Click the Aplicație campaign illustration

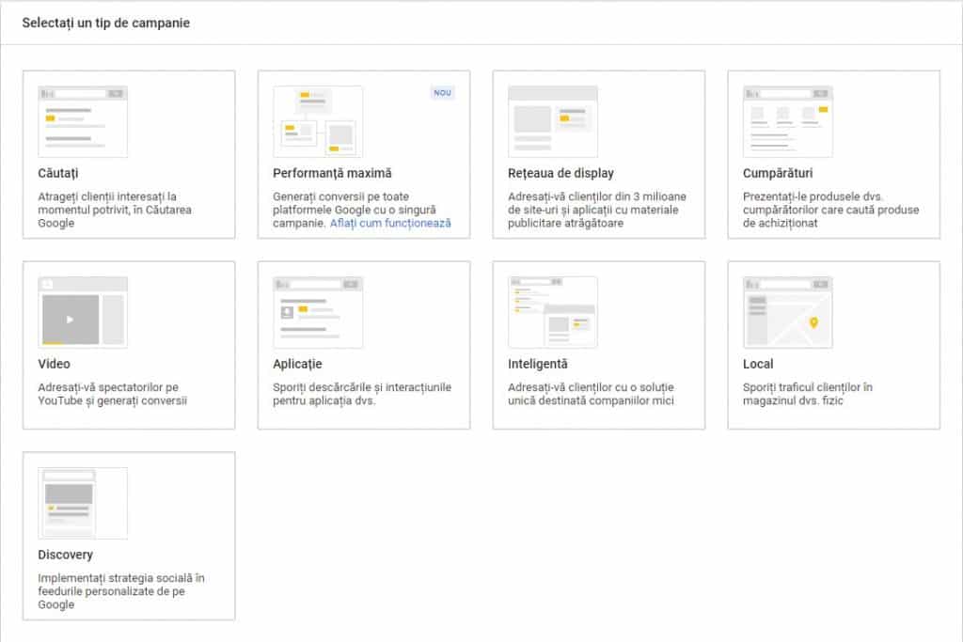tap(317, 312)
